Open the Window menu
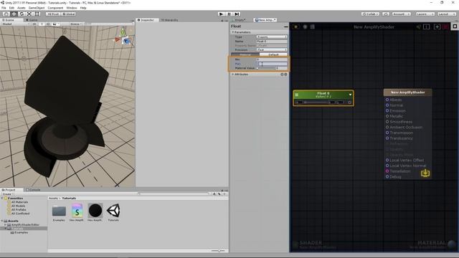 [x=72, y=8]
